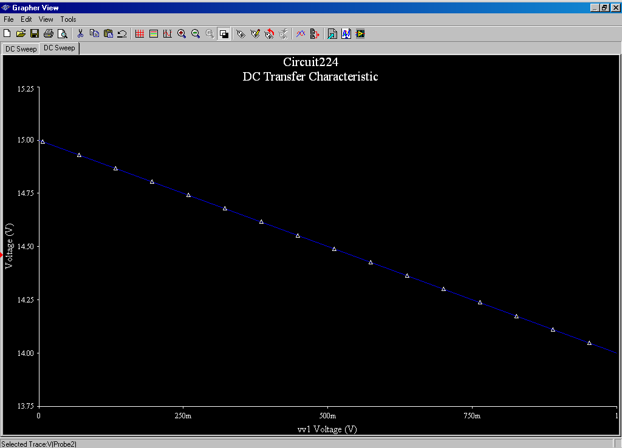Viewport: 622px width, 448px height.
Task: Click the 750m x-axis tick label
Action: coord(472,416)
